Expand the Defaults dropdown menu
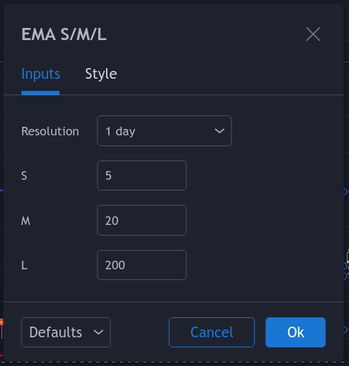The width and height of the screenshot is (349, 366). coord(66,332)
